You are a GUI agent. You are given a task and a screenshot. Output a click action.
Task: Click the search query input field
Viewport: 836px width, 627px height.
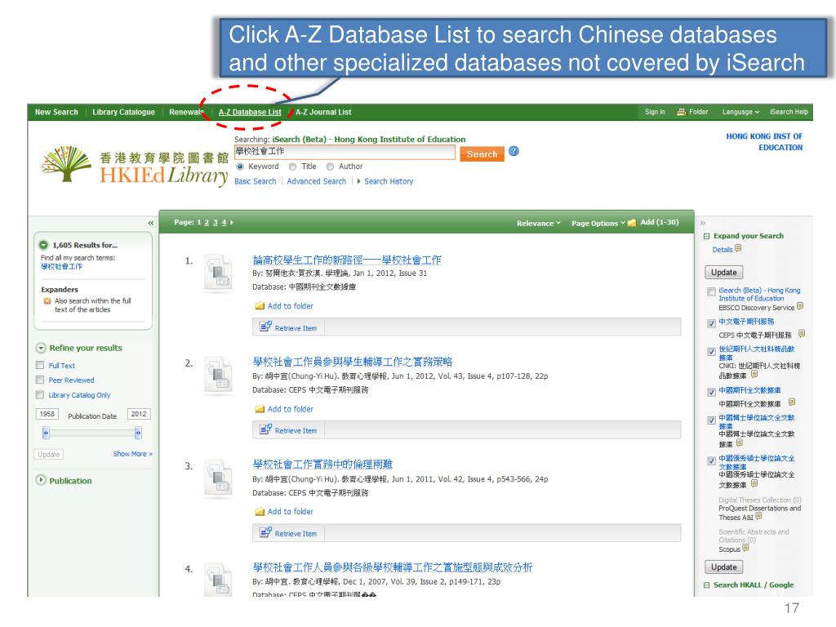pyautogui.click(x=345, y=153)
